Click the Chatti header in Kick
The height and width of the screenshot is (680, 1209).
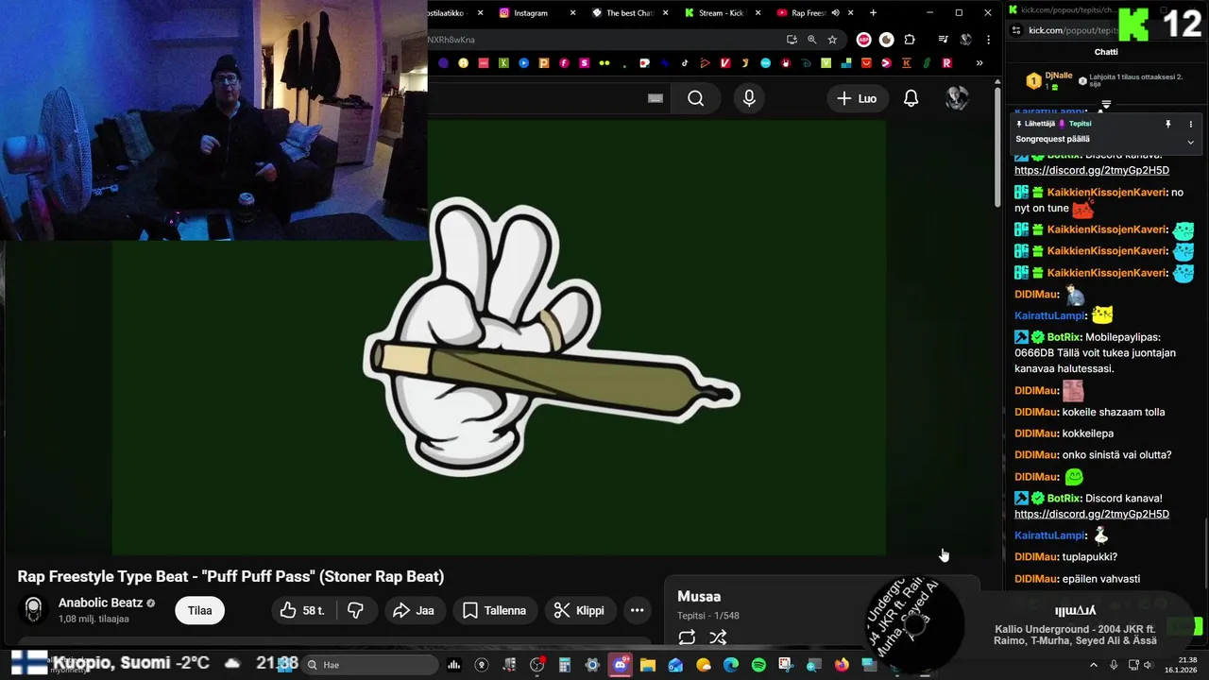click(1106, 52)
